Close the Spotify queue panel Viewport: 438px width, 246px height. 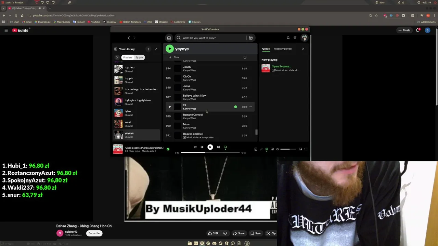(303, 49)
